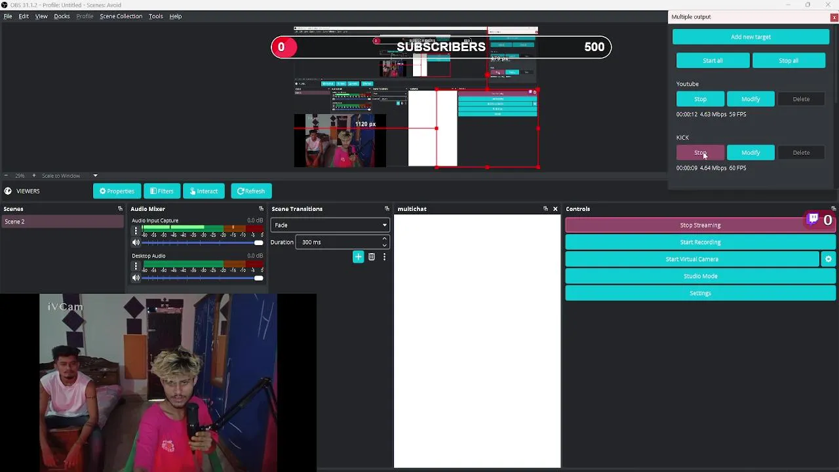Open transition properties three-dot menu
Image resolution: width=839 pixels, height=472 pixels.
click(384, 257)
